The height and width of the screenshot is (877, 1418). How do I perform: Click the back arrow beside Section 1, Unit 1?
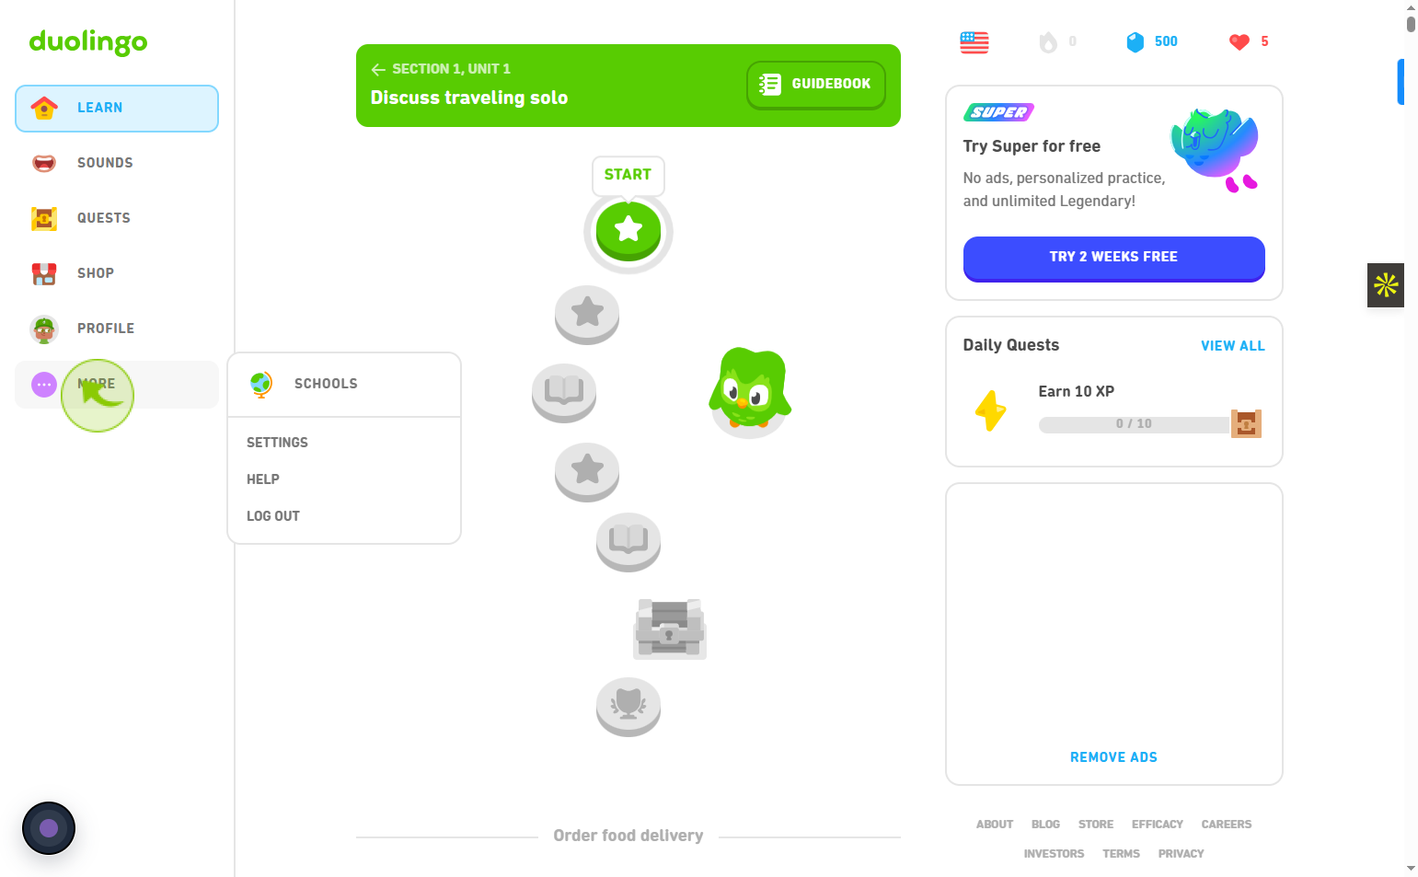[378, 69]
